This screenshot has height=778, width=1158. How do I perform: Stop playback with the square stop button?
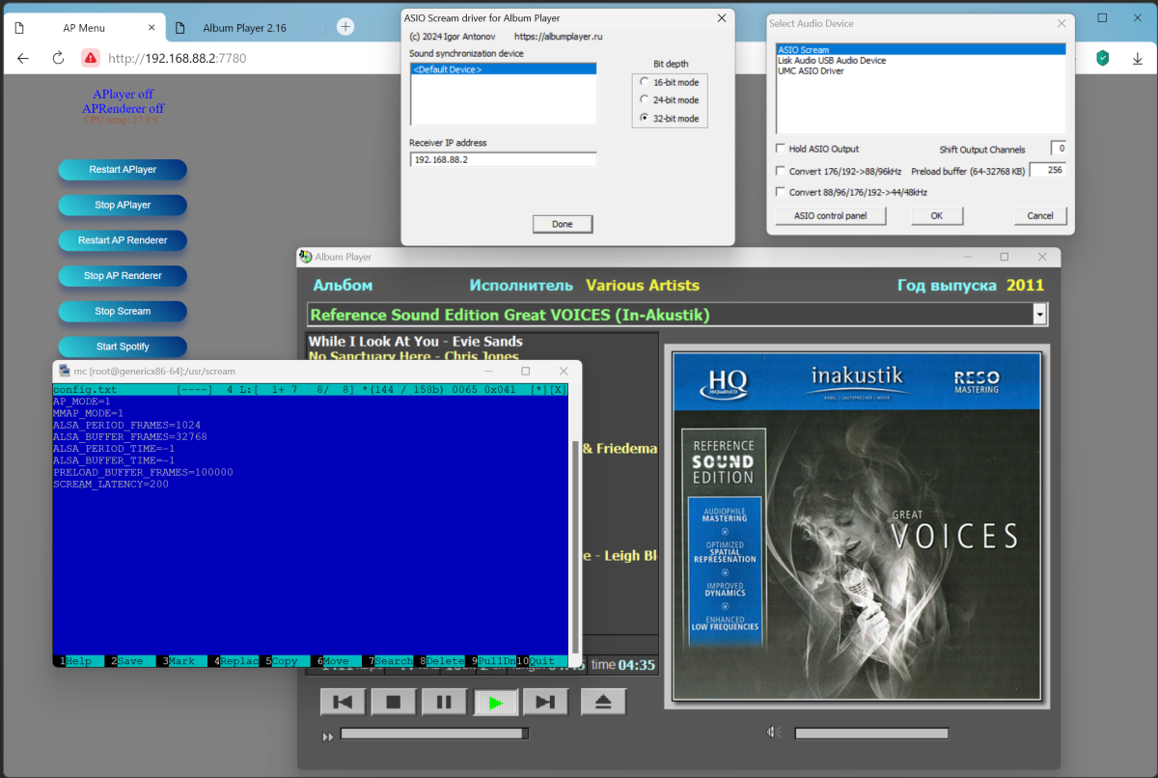click(x=394, y=702)
